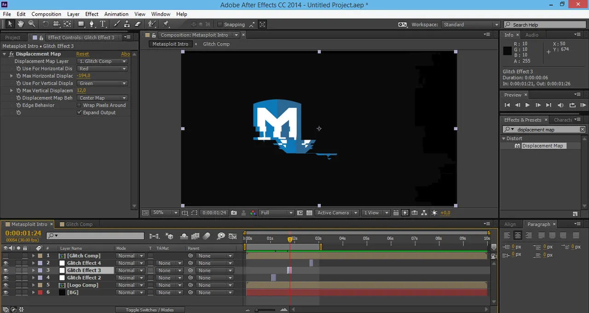
Task: Select the Hand tool
Action: click(21, 24)
